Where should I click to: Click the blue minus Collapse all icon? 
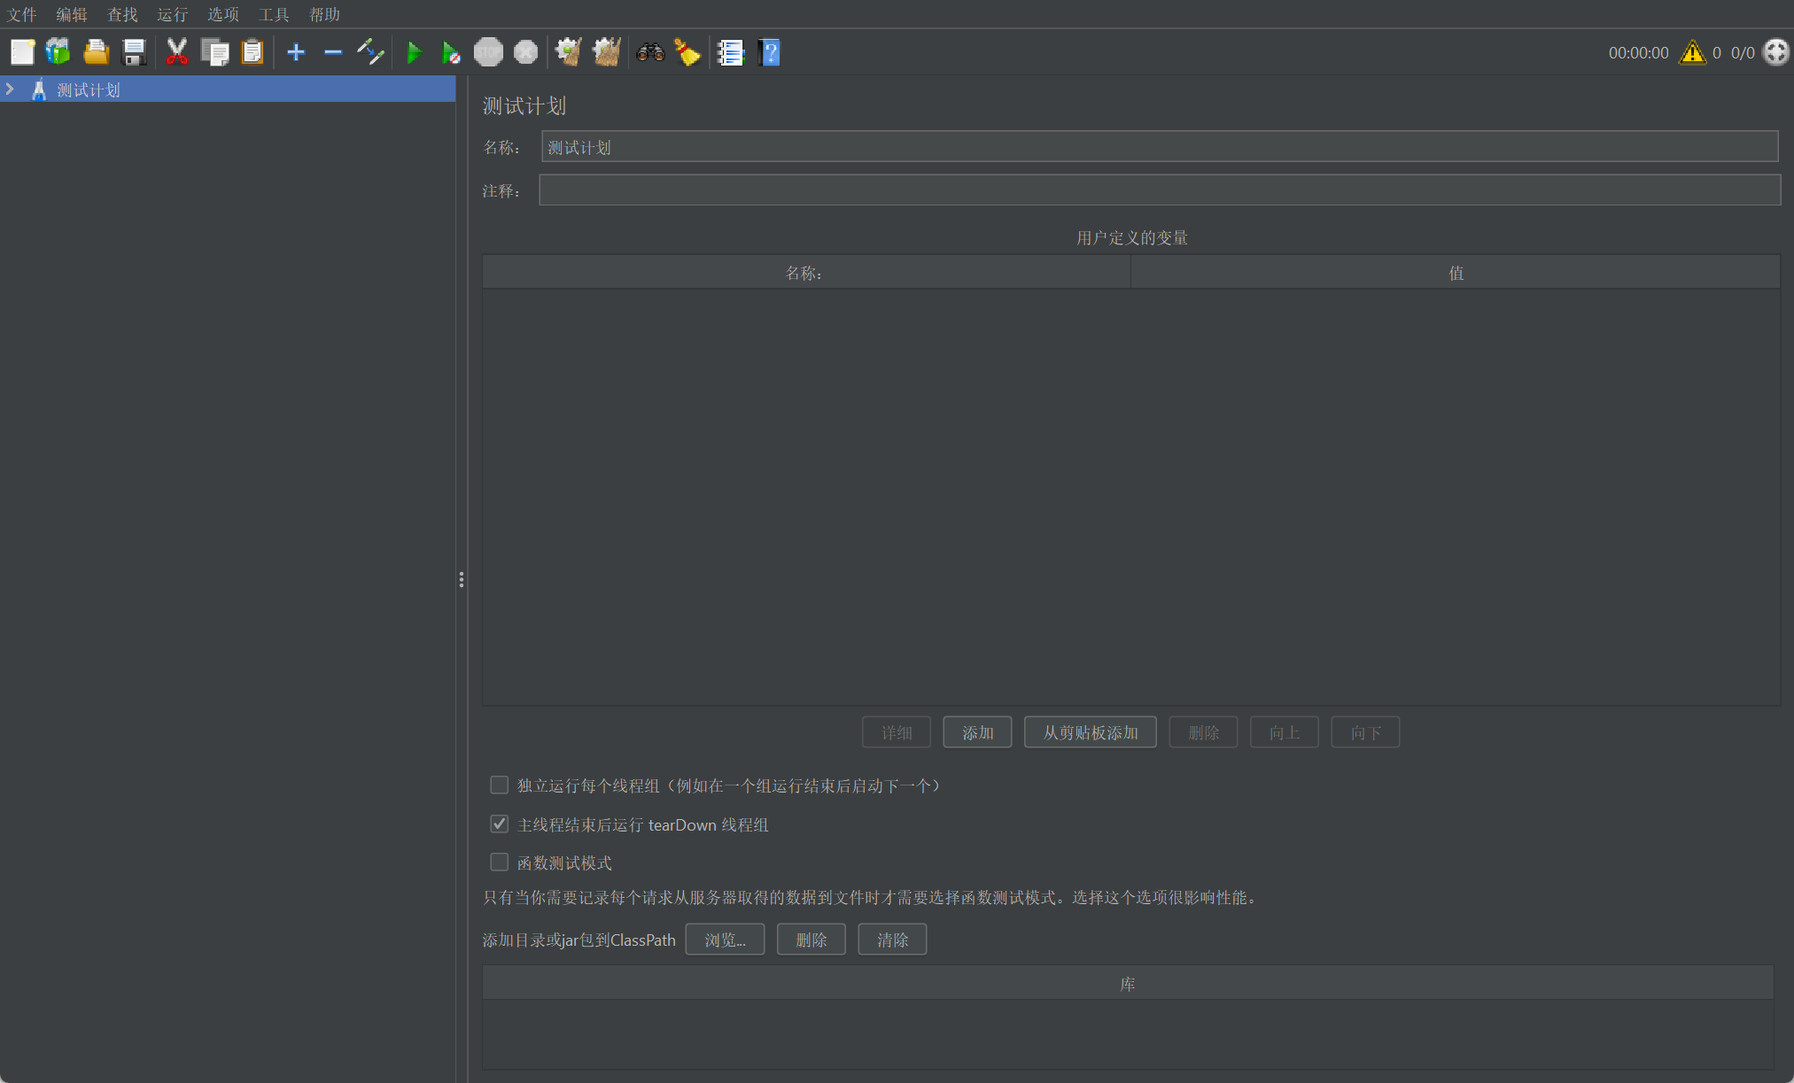(333, 52)
